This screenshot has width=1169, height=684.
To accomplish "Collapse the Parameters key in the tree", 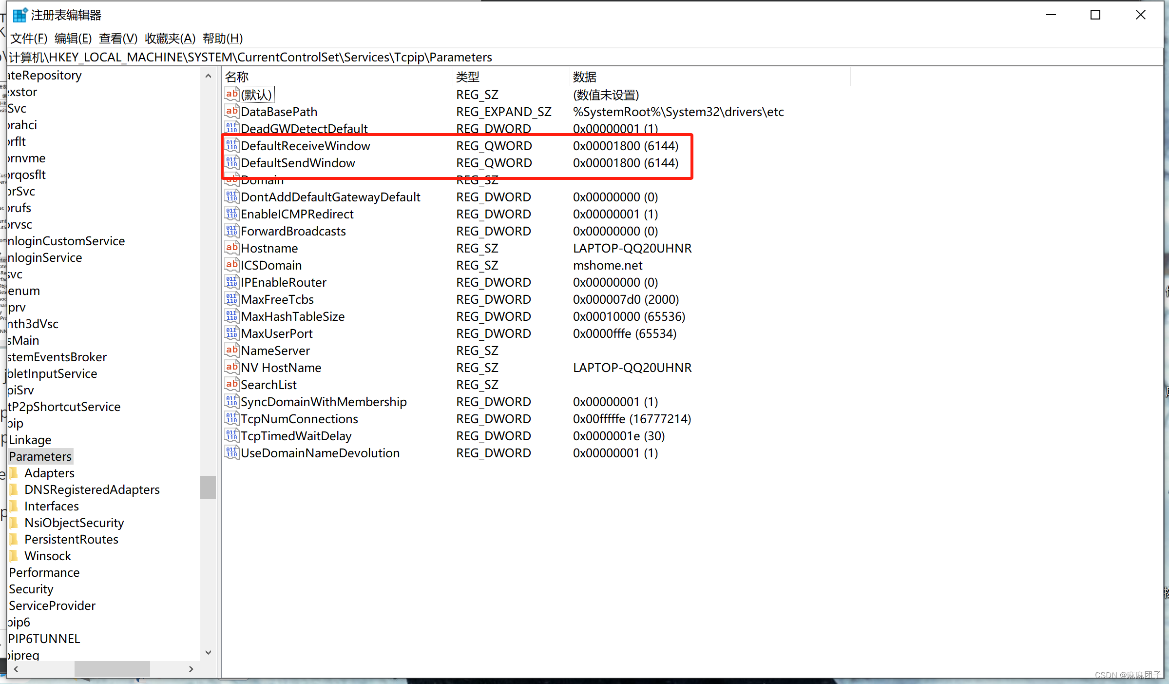I will (x=40, y=456).
